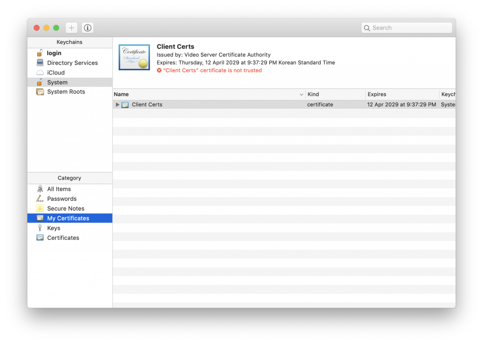Click the 12 Apr 2029 expiry cell
The height and width of the screenshot is (344, 483).
point(401,105)
